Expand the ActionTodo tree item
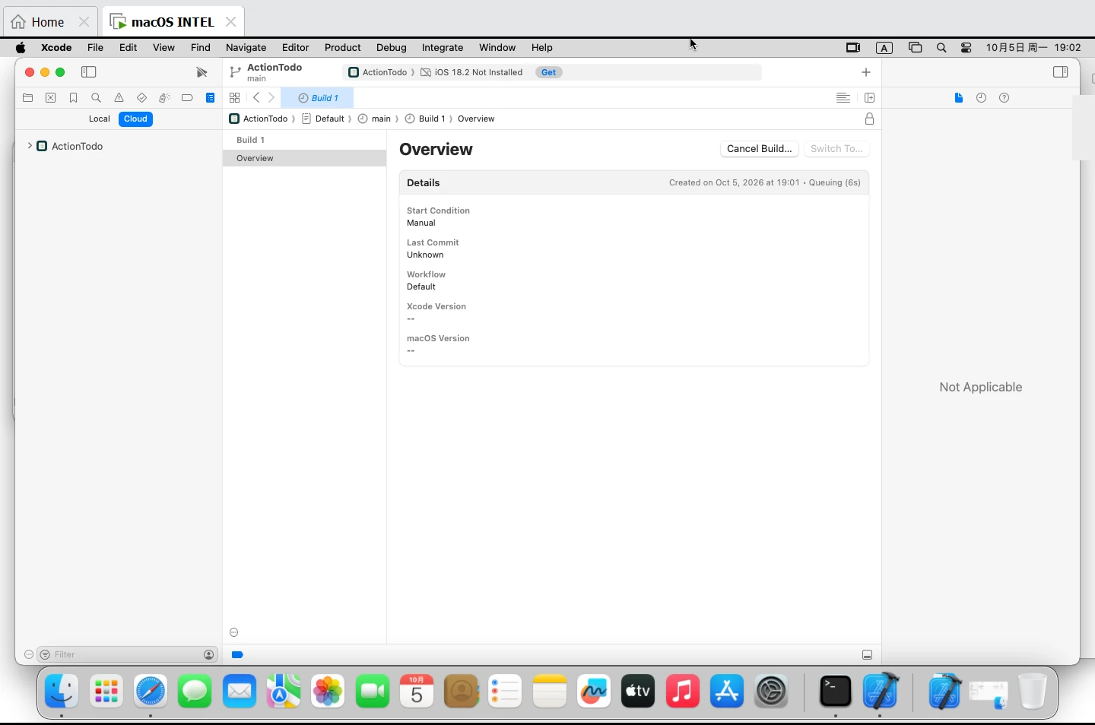This screenshot has width=1095, height=725. click(x=30, y=146)
